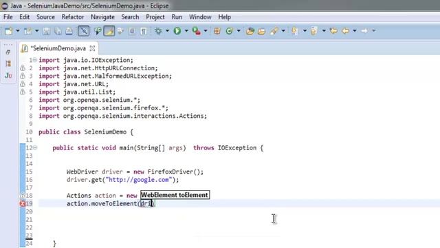This screenshot has height=248, width=440.
Task: Click the Print toolbar icon
Action: pos(69,31)
